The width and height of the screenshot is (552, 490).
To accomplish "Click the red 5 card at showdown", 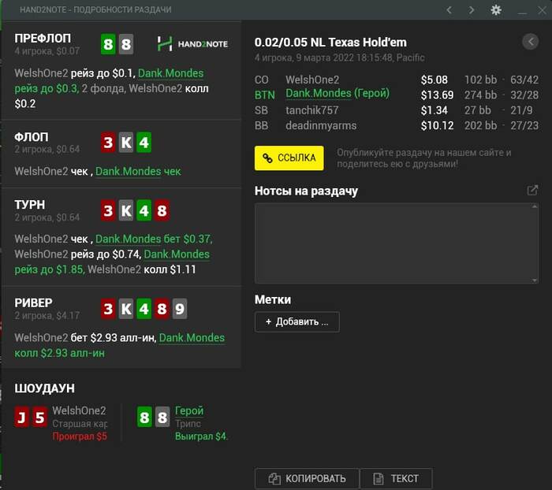I will (39, 418).
